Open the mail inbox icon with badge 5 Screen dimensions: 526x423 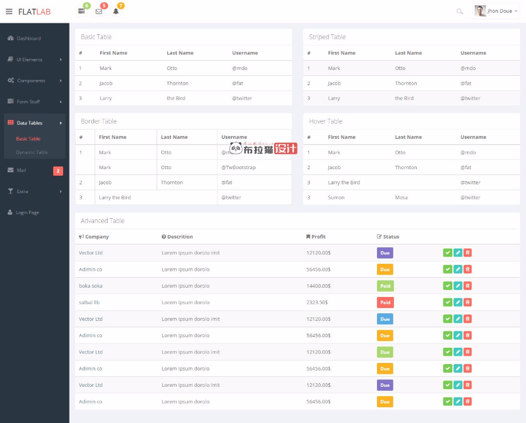(99, 12)
